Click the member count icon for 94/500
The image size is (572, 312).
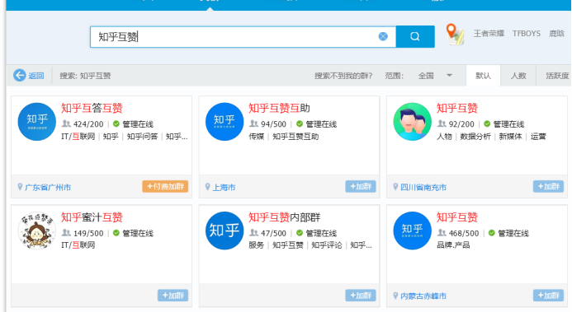253,124
